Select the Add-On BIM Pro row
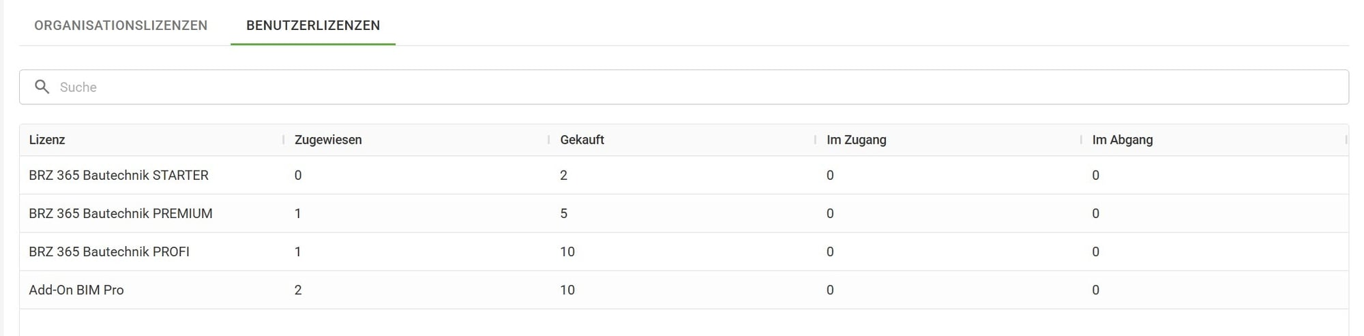 pyautogui.click(x=684, y=290)
